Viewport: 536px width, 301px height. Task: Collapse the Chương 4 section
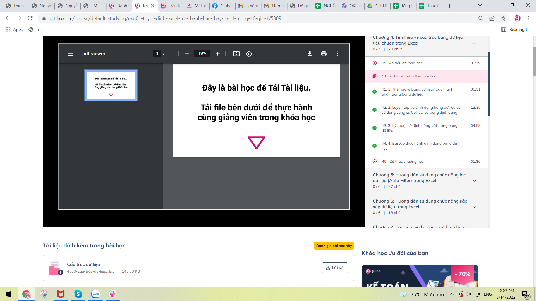[x=474, y=43]
